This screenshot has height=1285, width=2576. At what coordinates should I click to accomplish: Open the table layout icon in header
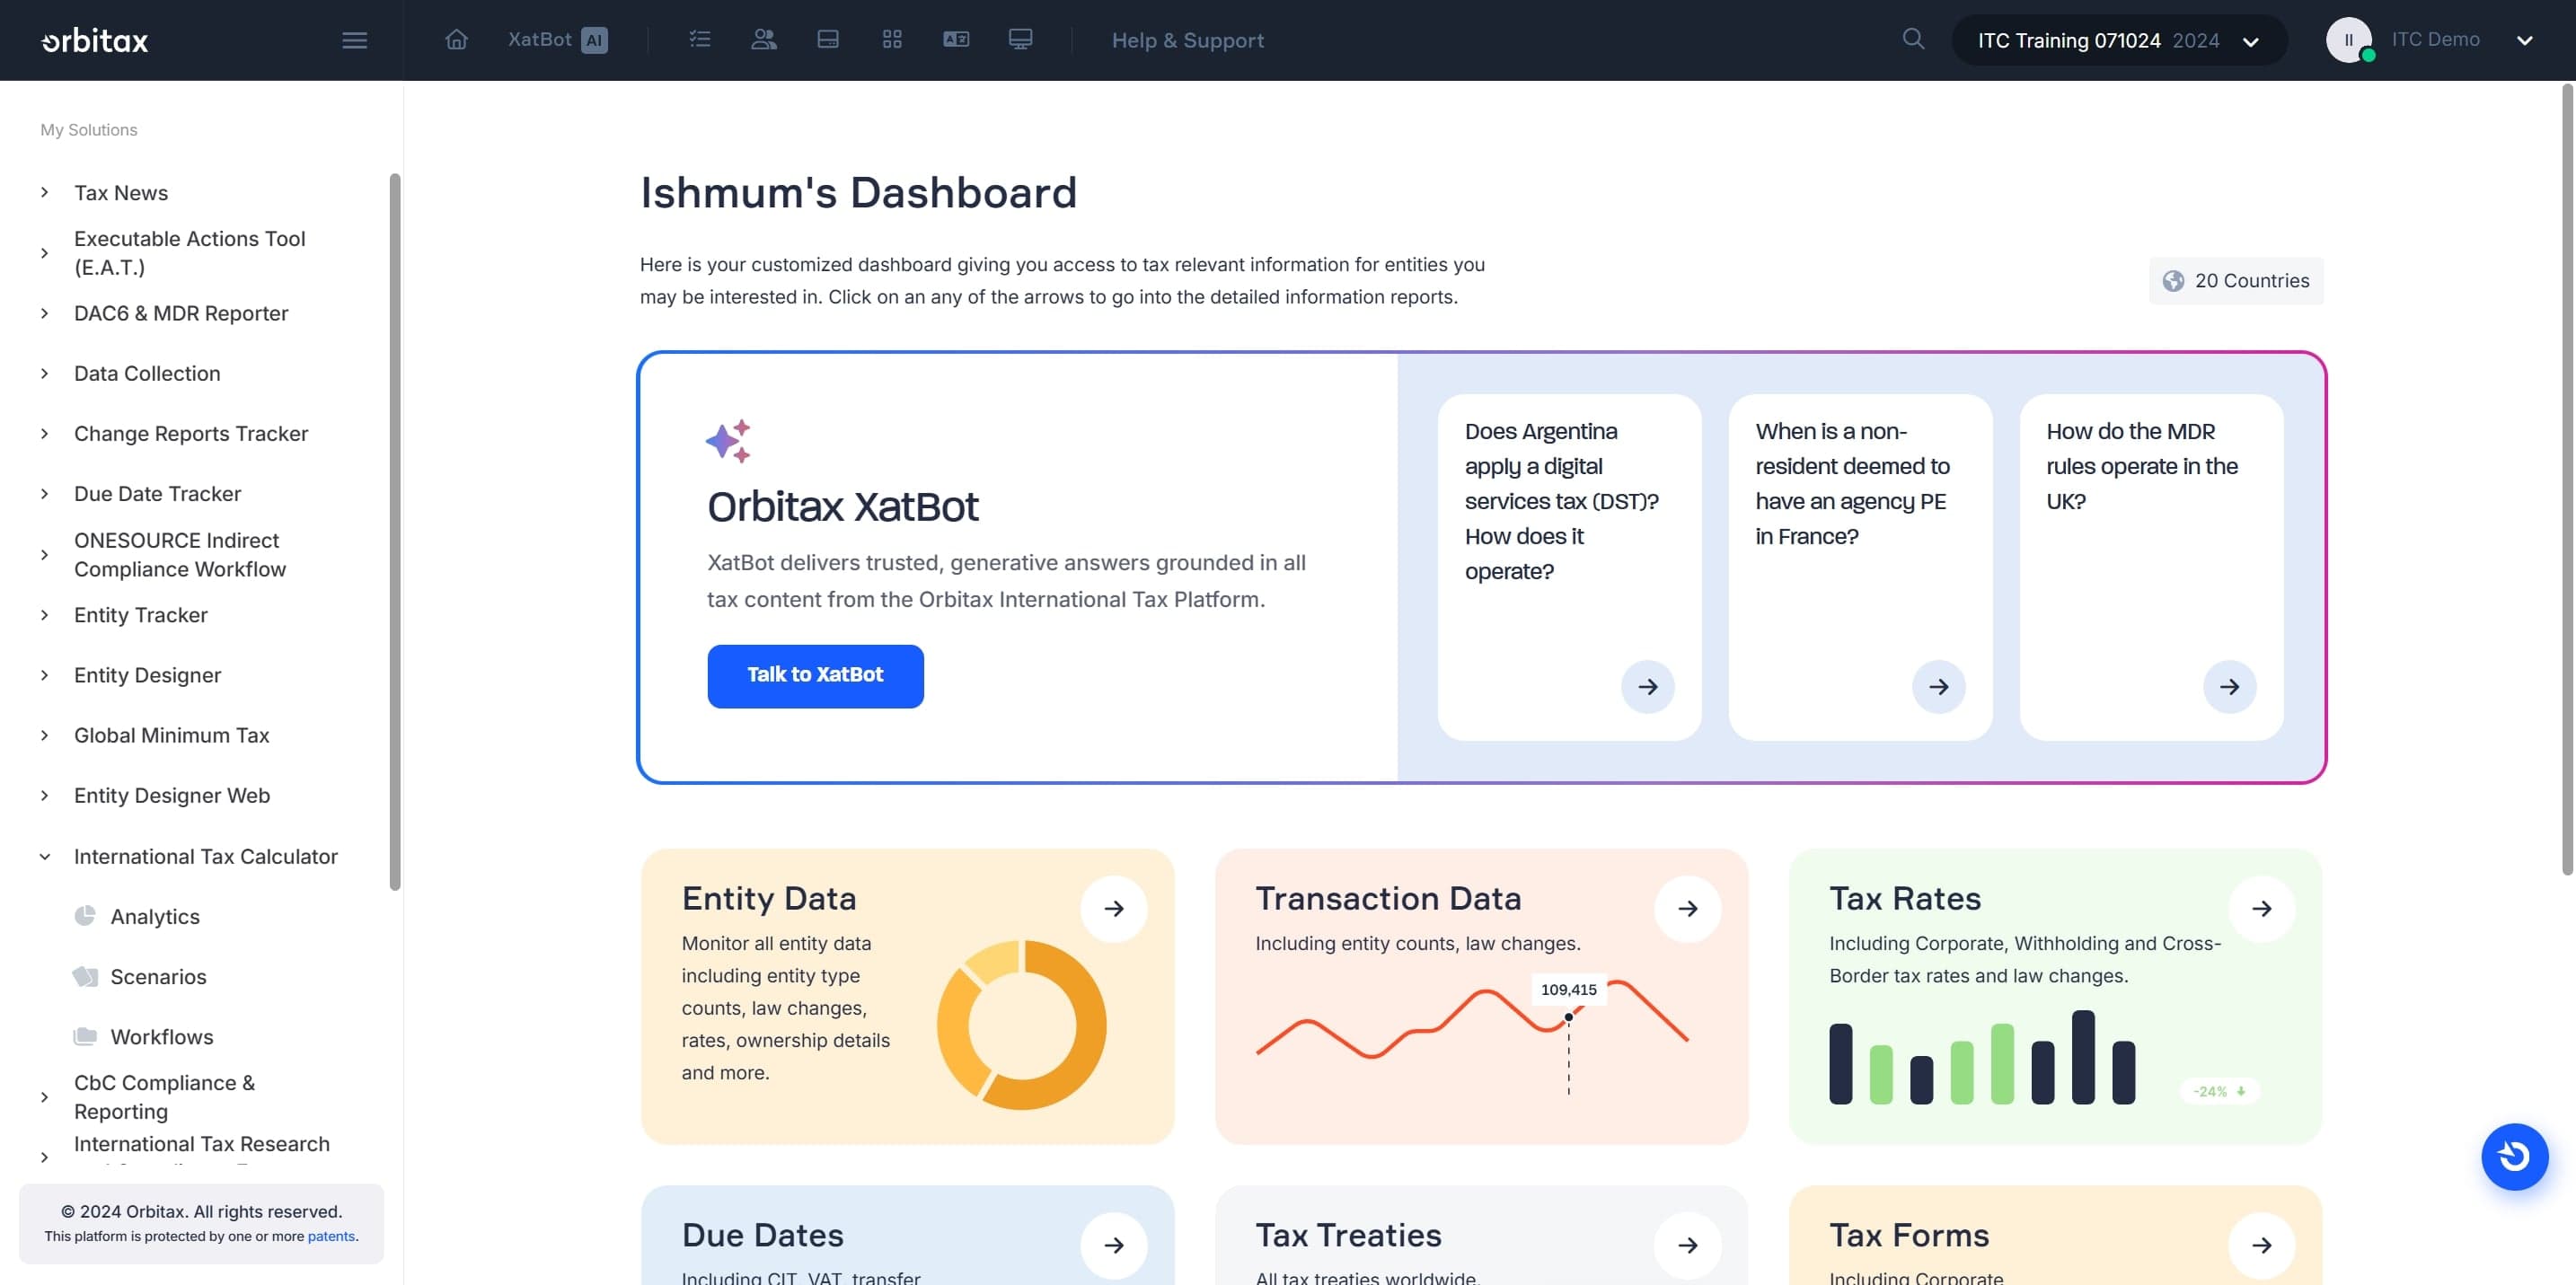[828, 40]
